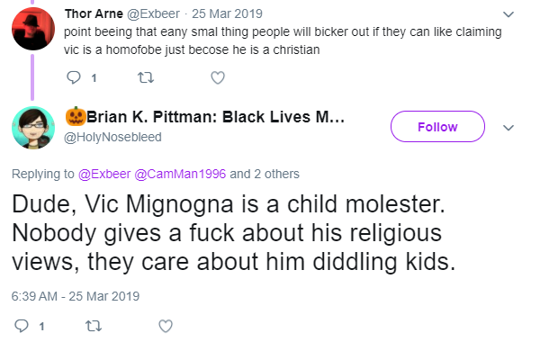
Task: Open the @HolyNosebleed handle
Action: coord(112,137)
